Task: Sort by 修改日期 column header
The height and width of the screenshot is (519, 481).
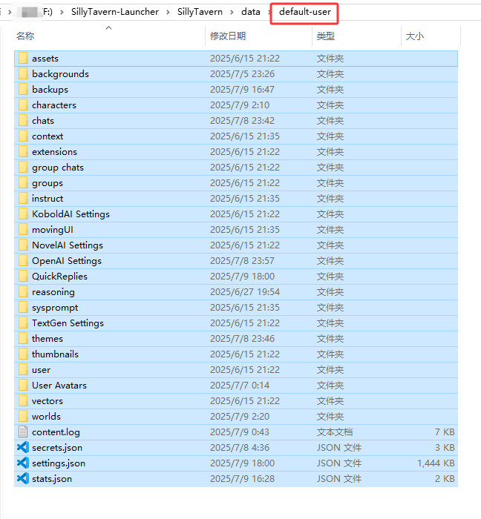Action: point(228,36)
